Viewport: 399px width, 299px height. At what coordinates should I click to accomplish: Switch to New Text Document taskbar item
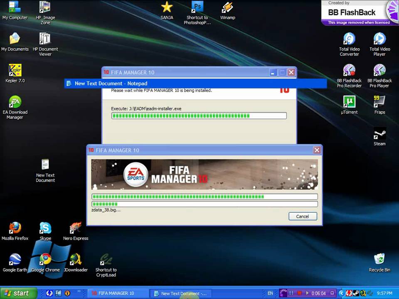pos(181,293)
